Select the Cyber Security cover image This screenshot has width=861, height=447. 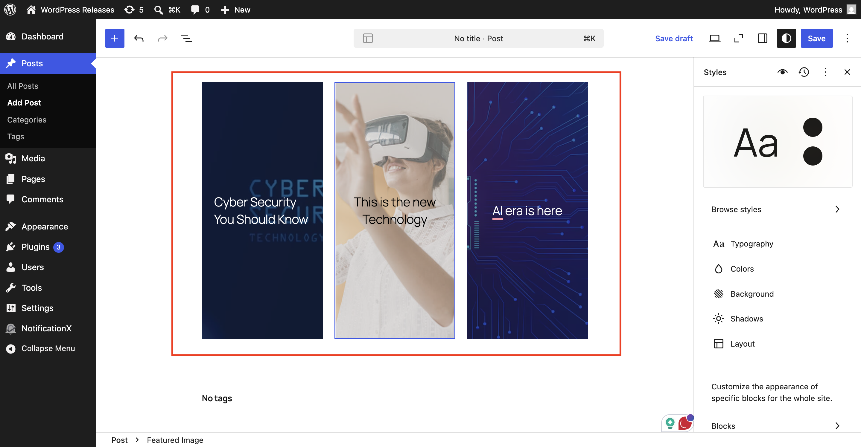pyautogui.click(x=262, y=210)
